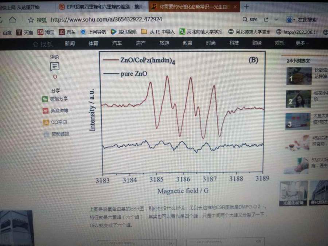Open the 淘宝 bookmark
The height and width of the screenshot is (246, 328).
tap(46, 32)
